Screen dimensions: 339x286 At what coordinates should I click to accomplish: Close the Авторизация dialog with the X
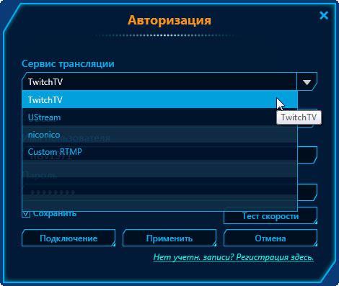(x=324, y=16)
